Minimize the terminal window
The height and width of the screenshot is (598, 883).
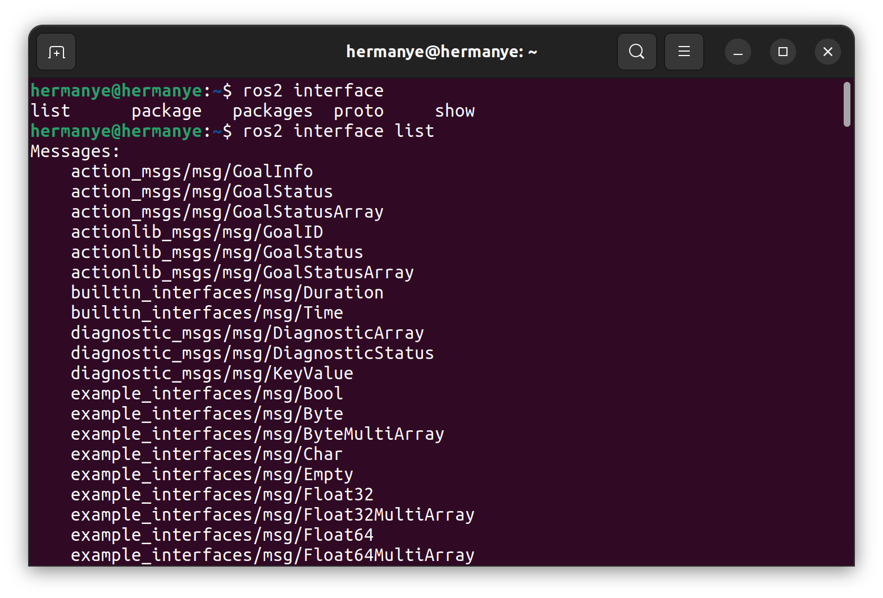pos(738,52)
